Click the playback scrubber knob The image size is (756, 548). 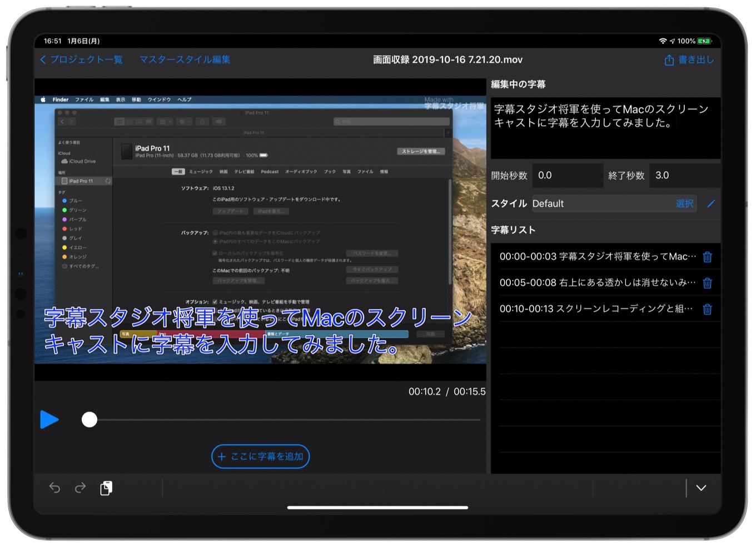coord(89,420)
